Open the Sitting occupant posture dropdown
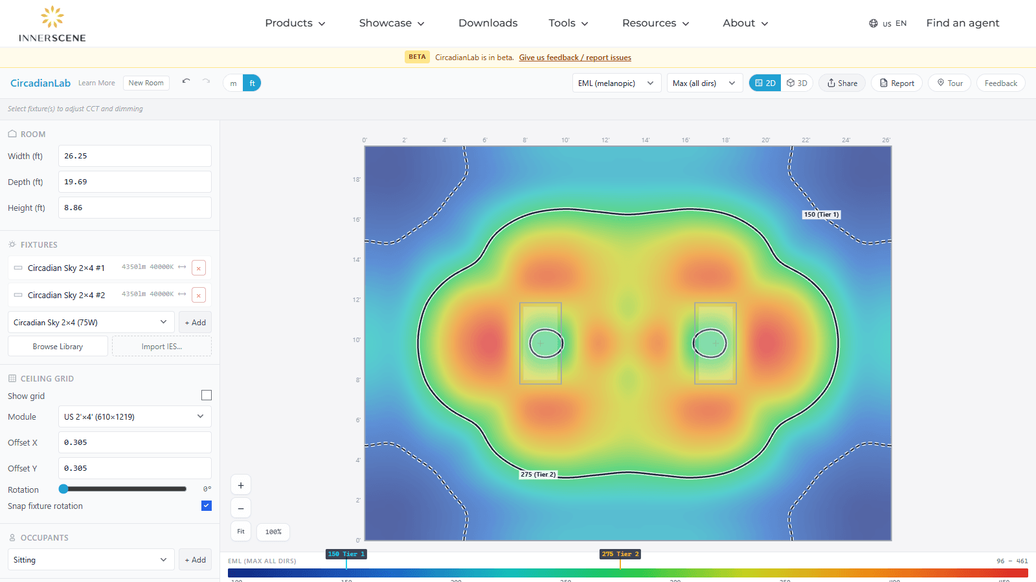 click(91, 560)
